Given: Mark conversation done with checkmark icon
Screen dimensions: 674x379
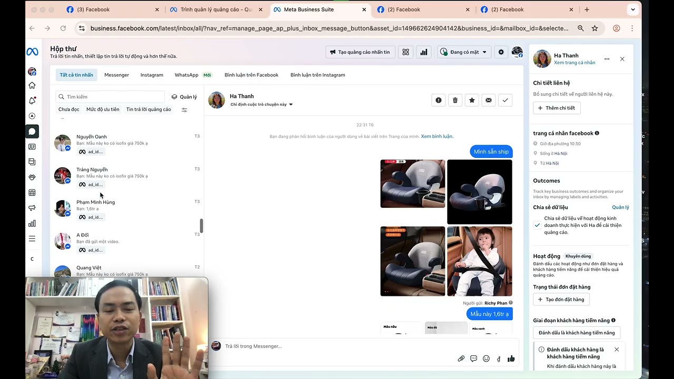Looking at the screenshot, I should [x=506, y=100].
